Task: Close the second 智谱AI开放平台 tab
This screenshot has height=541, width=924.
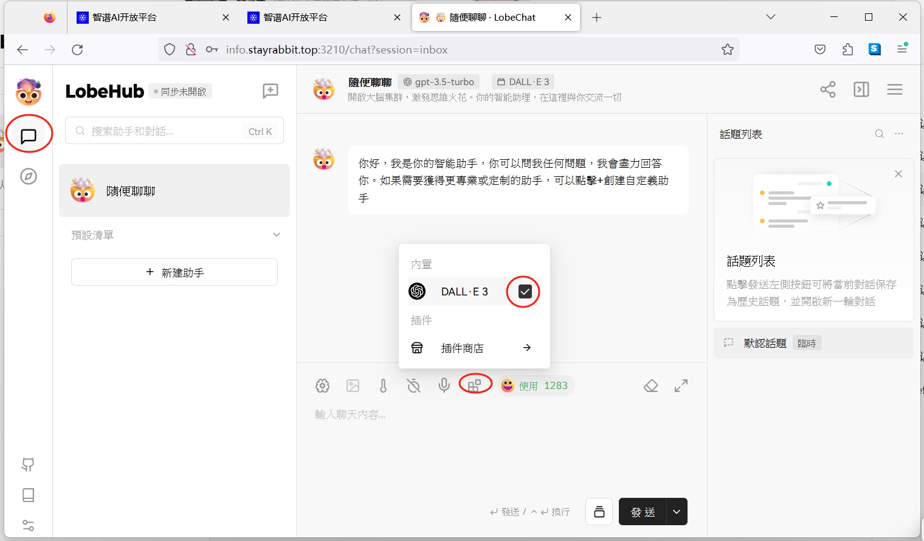Action: pos(397,17)
